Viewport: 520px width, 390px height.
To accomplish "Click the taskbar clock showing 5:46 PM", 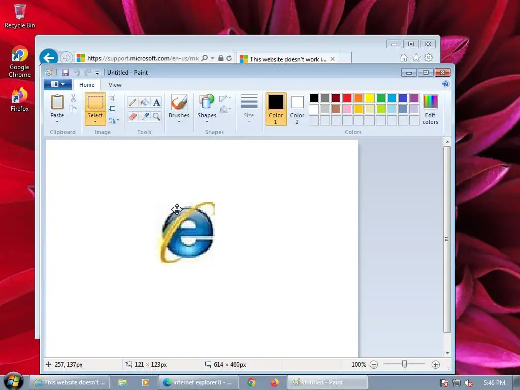I will pos(494,383).
